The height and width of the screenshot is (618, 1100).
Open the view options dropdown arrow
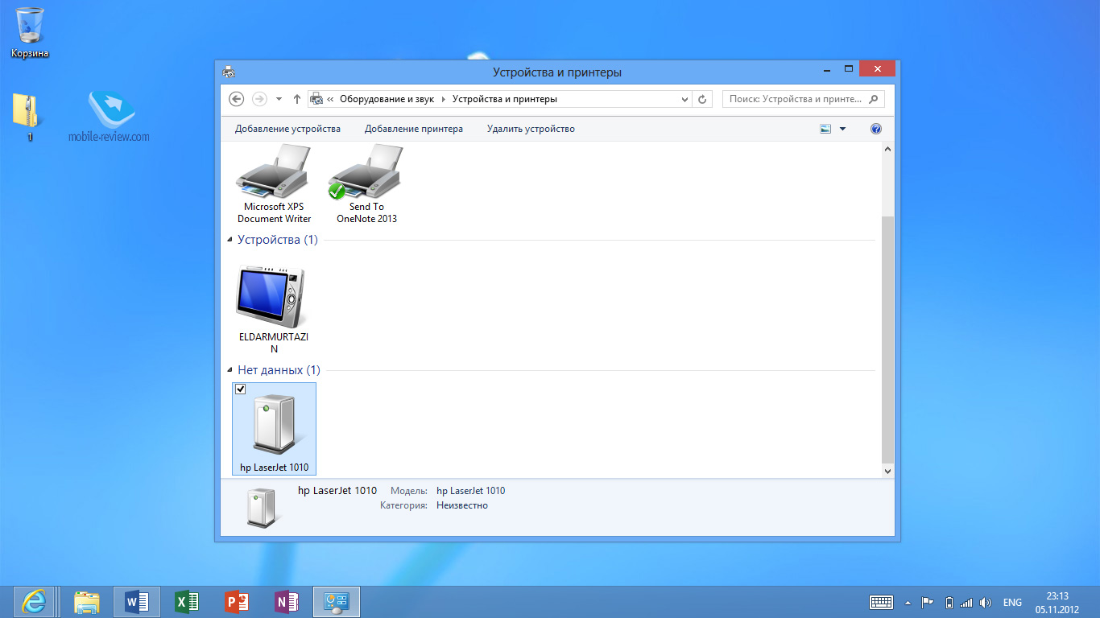point(843,129)
